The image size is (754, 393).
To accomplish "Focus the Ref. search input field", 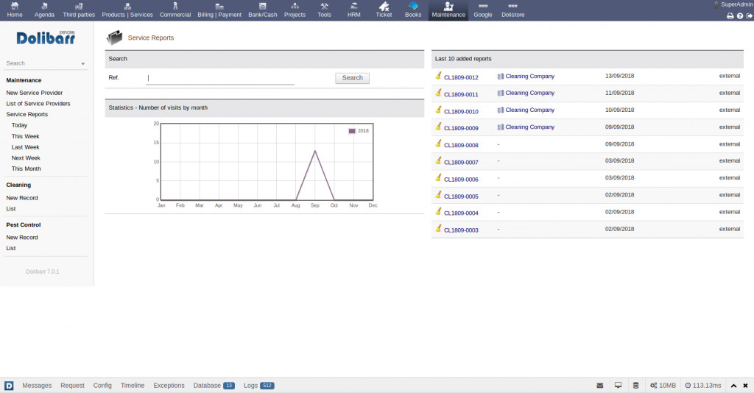I will 220,78.
